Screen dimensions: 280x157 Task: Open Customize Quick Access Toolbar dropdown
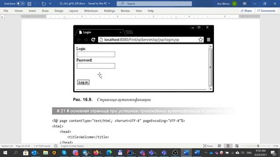click(50, 4)
